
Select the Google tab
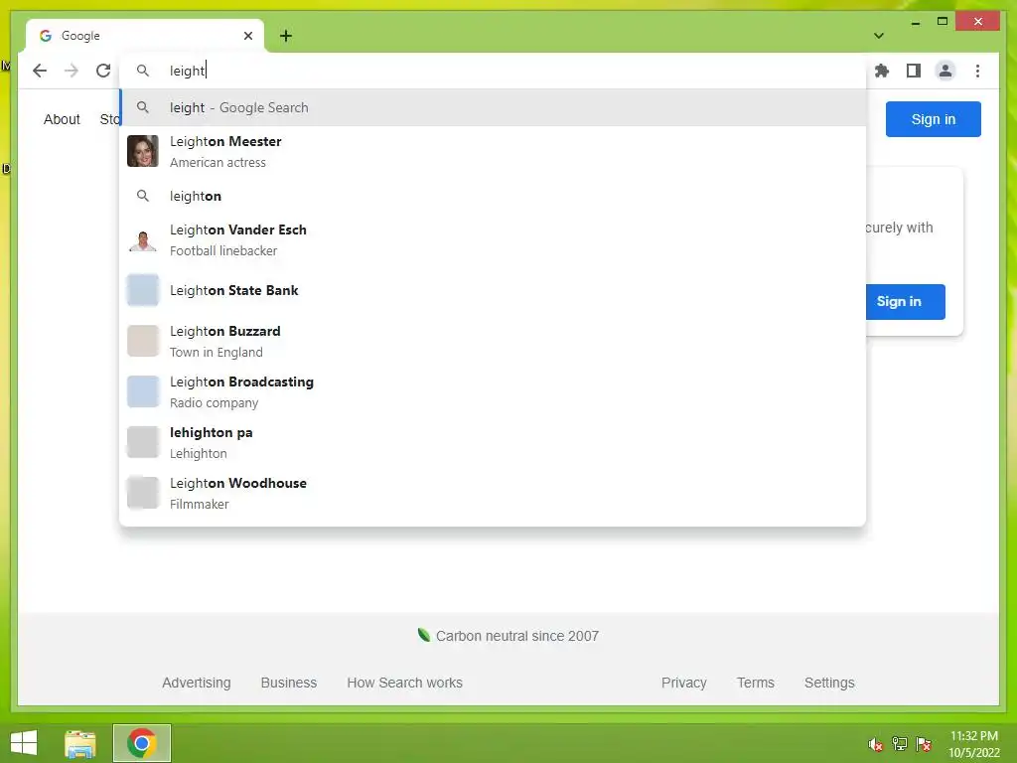[x=145, y=36]
